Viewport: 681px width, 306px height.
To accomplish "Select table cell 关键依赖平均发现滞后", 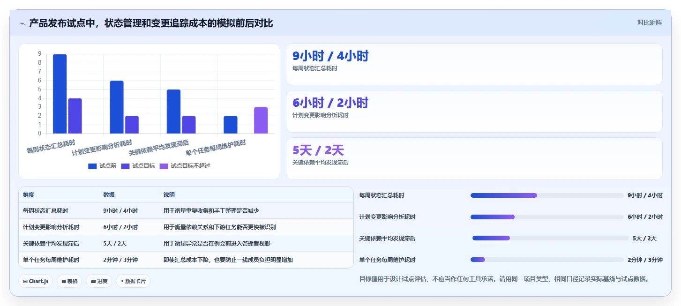I will click(51, 244).
